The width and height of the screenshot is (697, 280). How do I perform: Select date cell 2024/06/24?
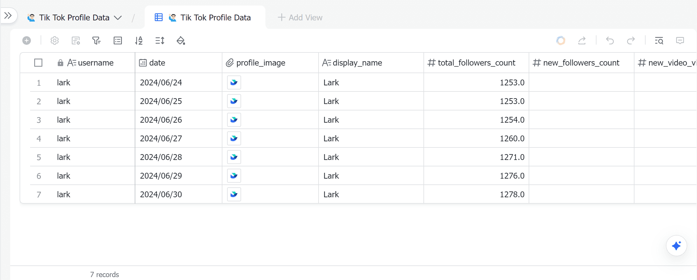coord(179,82)
